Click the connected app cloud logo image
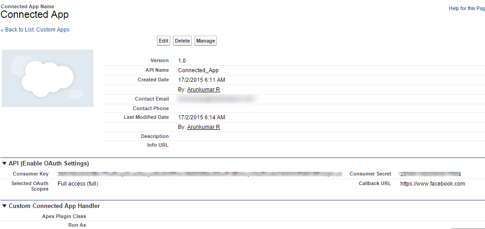The width and height of the screenshot is (485, 229). [x=48, y=79]
